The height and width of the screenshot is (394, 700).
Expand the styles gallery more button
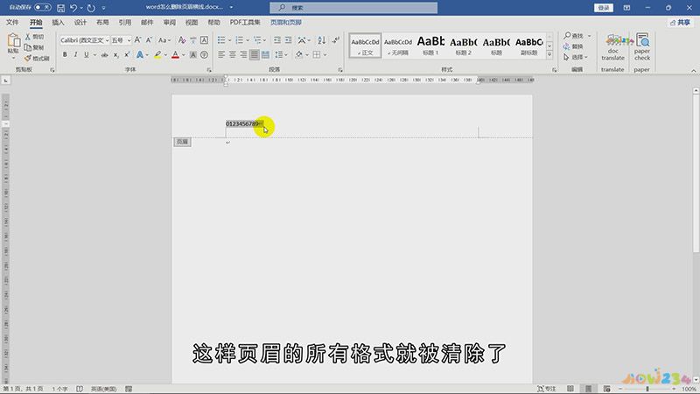[549, 54]
